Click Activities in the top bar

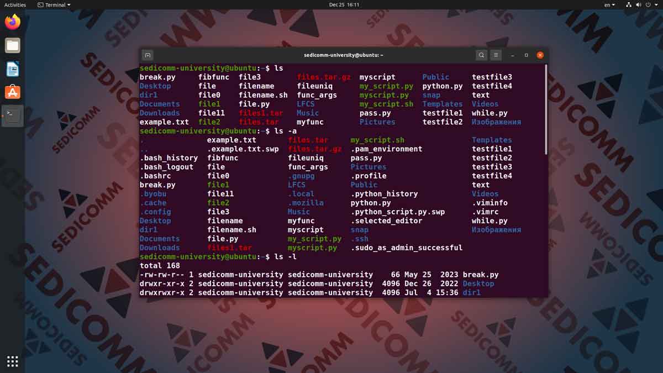tap(15, 4)
